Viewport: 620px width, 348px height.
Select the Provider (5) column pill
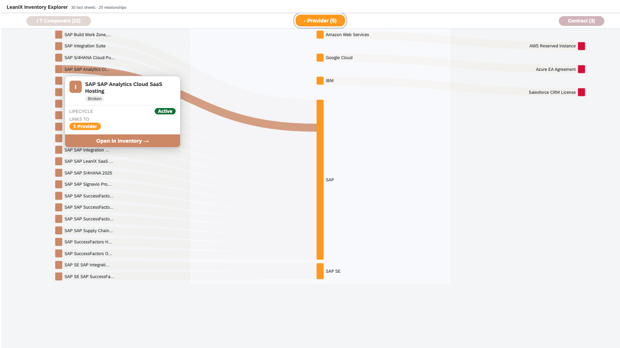pos(321,21)
